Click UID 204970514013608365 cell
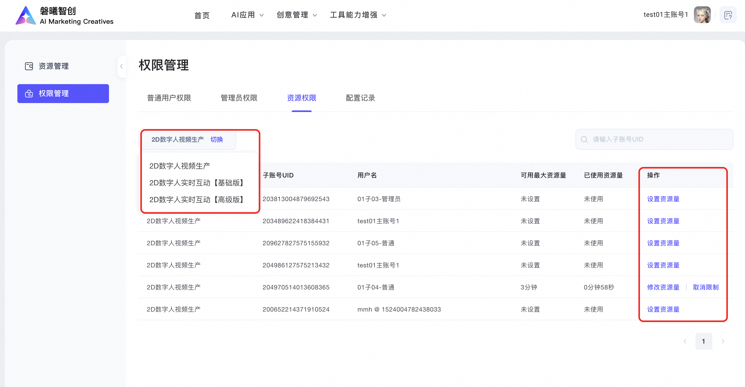745x387 pixels. [296, 287]
